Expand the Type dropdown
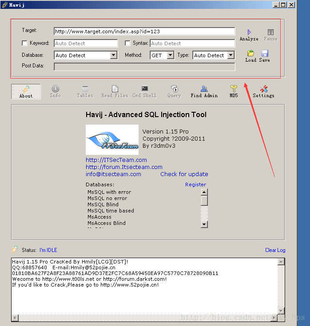The width and height of the screenshot is (310, 326). point(231,55)
